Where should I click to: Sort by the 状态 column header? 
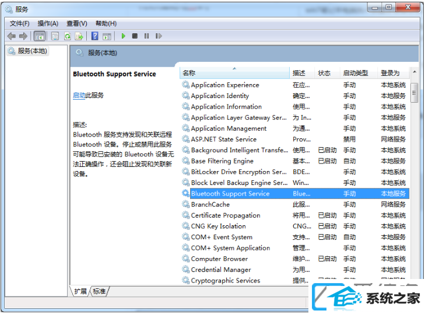tap(327, 73)
